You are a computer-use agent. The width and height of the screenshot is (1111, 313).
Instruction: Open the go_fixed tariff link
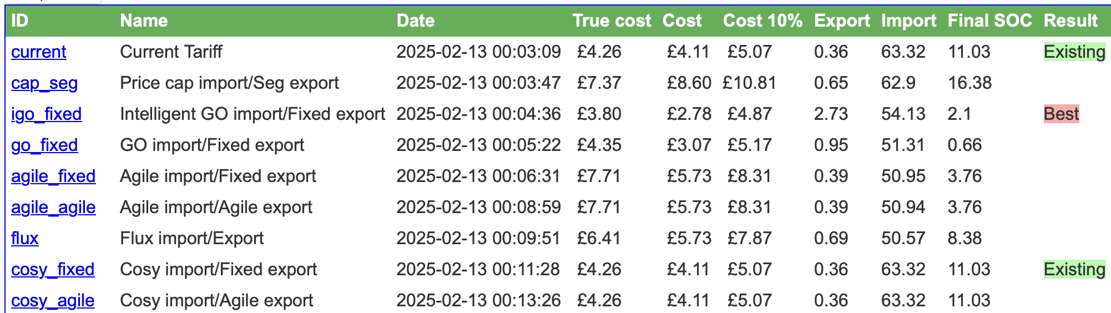tap(44, 145)
